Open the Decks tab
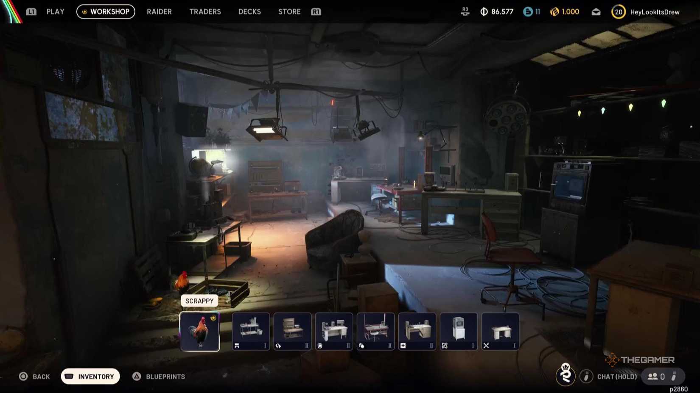The width and height of the screenshot is (700, 393). coord(249,12)
